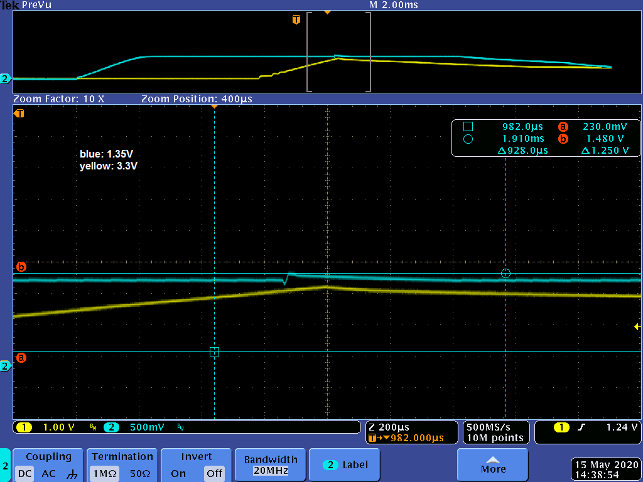Image resolution: width=643 pixels, height=482 pixels.
Task: Click the channel 2 side menu tab
Action: pos(5,465)
